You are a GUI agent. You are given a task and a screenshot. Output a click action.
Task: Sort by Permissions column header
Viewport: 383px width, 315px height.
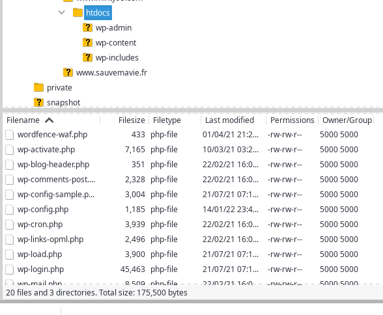292,120
